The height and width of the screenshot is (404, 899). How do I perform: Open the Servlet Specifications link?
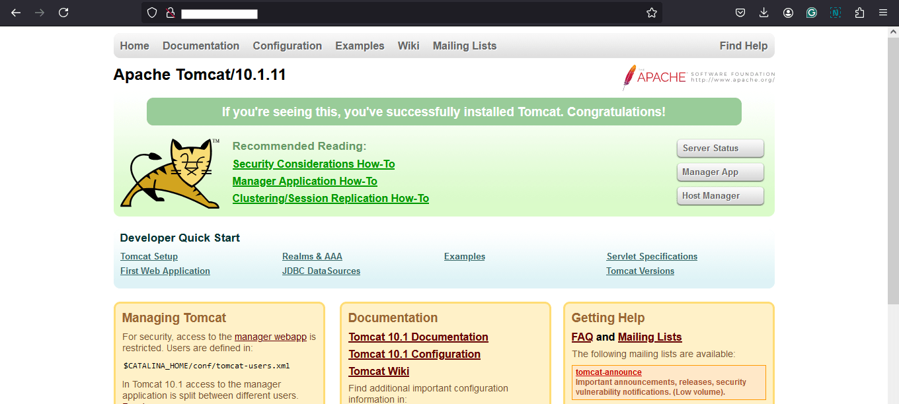pos(652,256)
